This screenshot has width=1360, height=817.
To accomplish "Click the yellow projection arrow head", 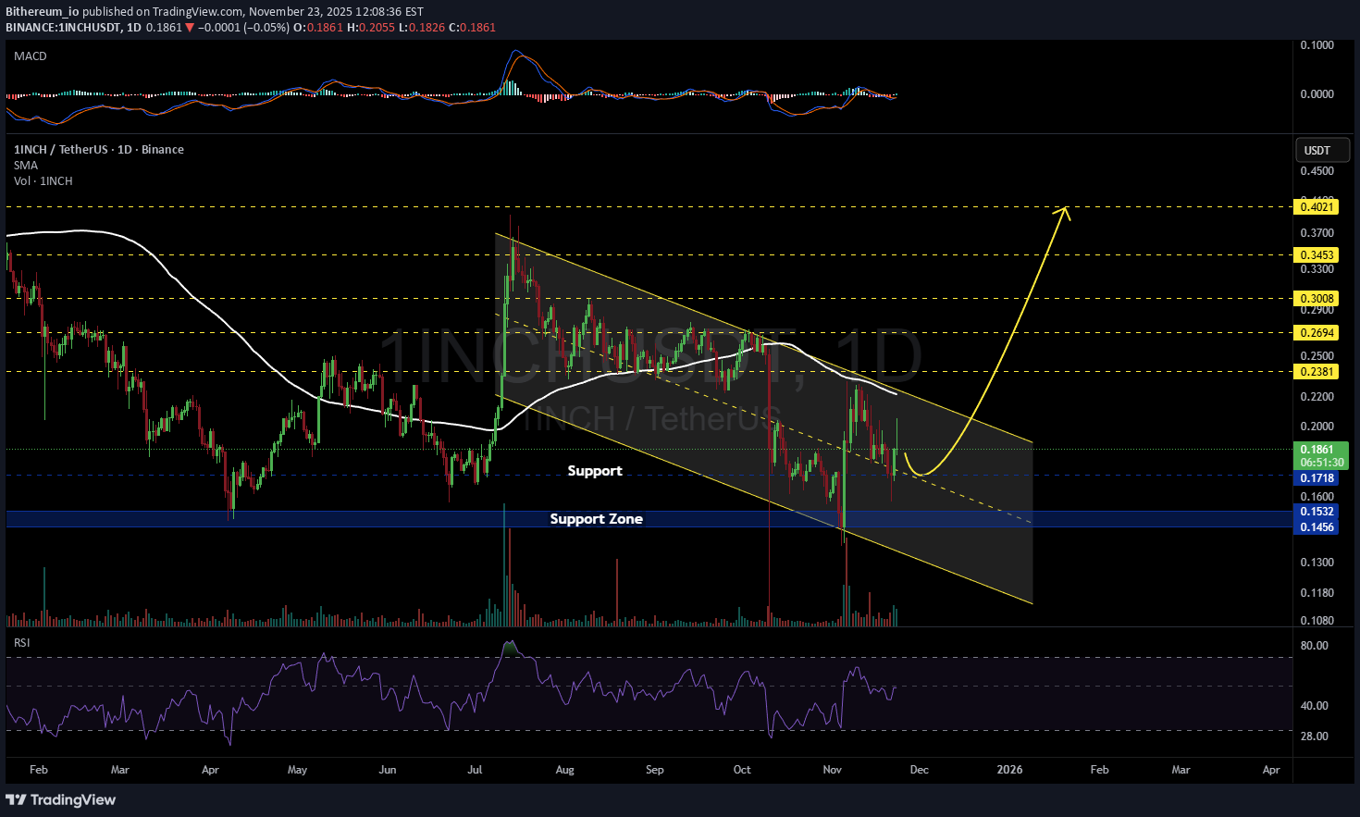I will click(x=1066, y=212).
